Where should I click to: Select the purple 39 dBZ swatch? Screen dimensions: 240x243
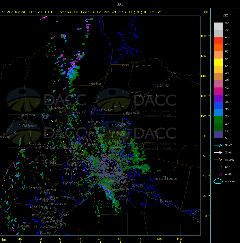coord(218,98)
